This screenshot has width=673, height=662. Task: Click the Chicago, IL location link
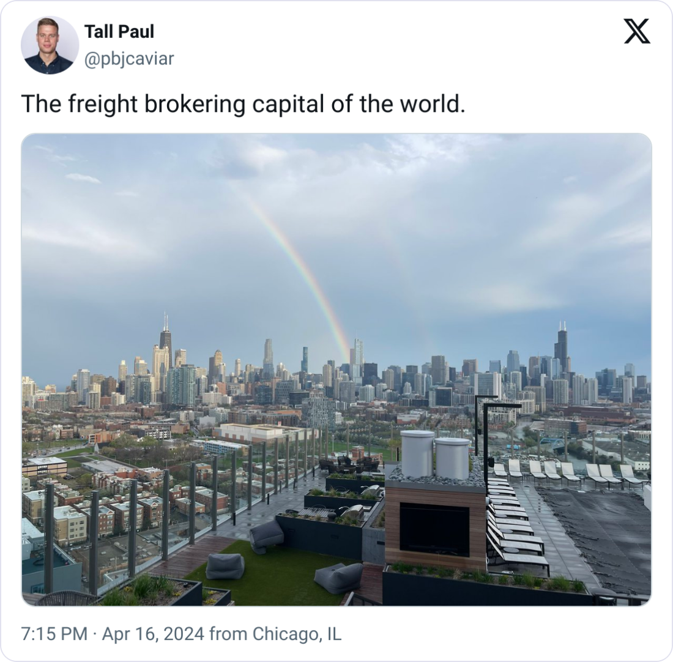coord(297,634)
